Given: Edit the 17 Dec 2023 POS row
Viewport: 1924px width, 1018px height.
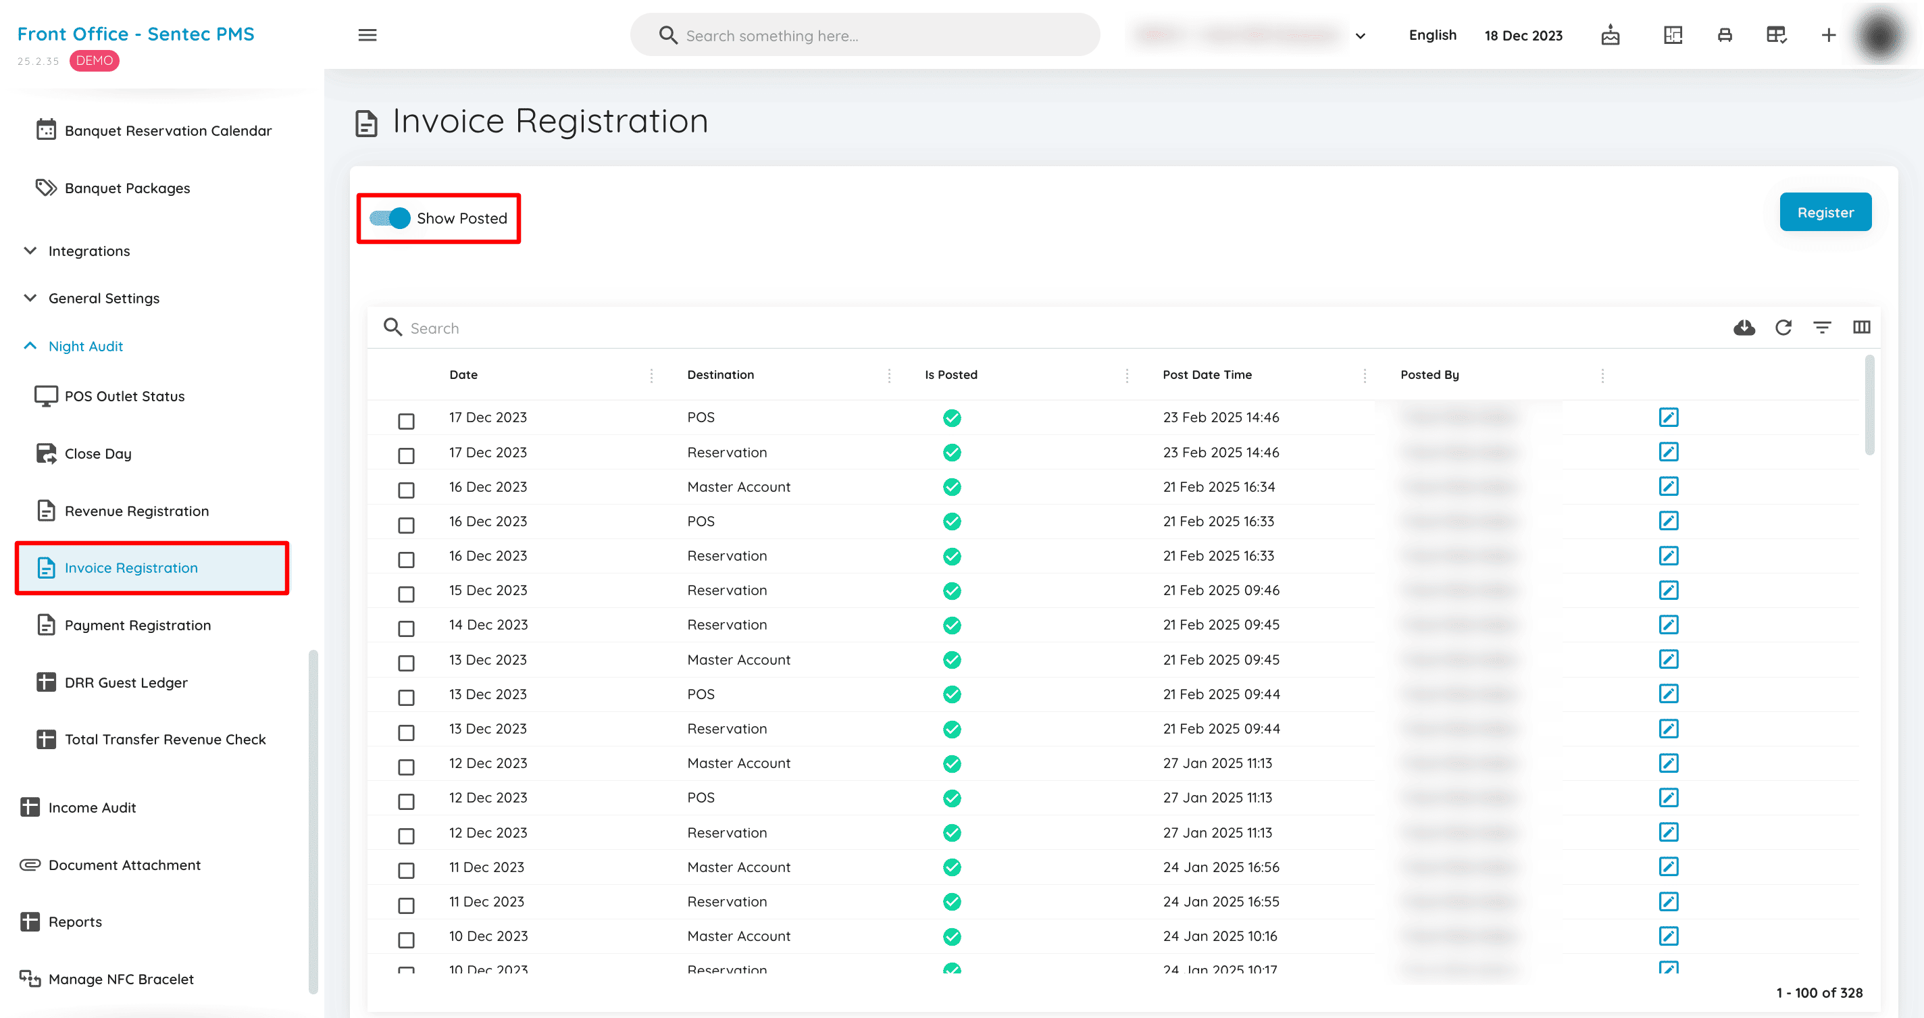Looking at the screenshot, I should coord(1669,417).
